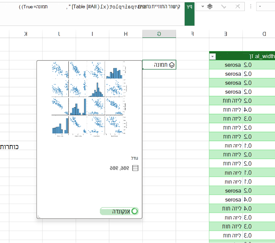Image resolution: width=275 pixels, height=243 pixels.
Task: Cancel the formula entry with the X icon
Action: click(238, 7)
